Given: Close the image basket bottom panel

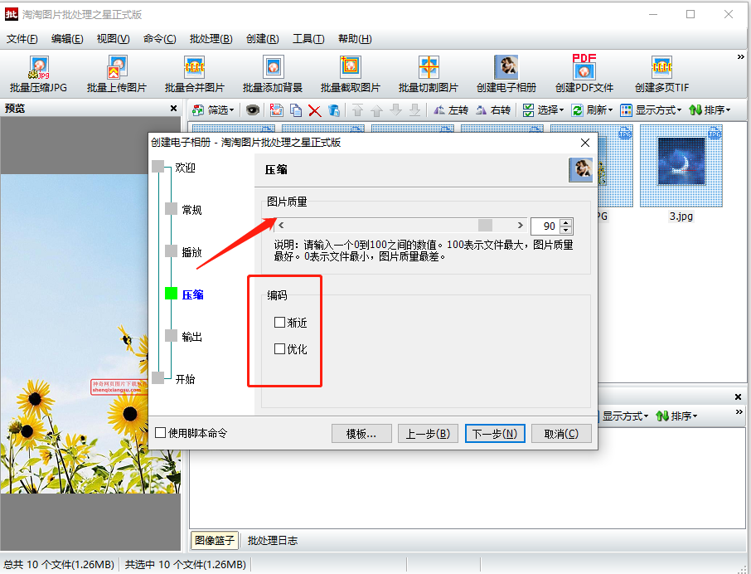Looking at the screenshot, I should pos(738,396).
